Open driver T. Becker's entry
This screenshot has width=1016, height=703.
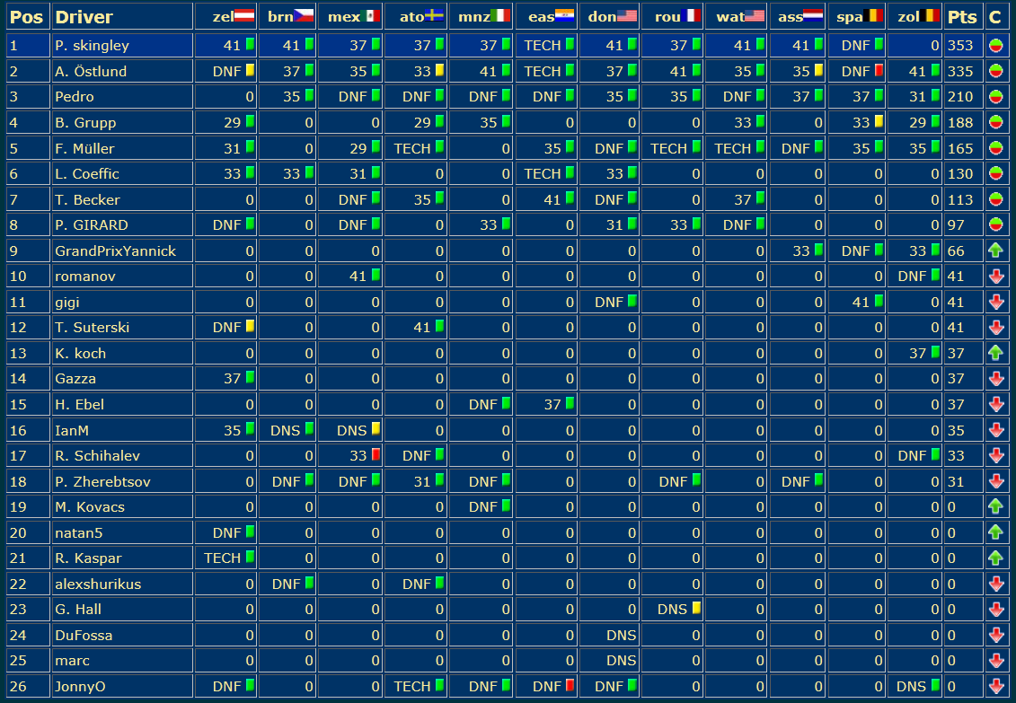86,199
